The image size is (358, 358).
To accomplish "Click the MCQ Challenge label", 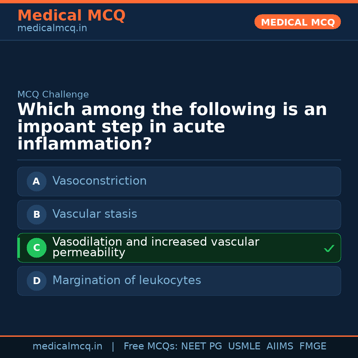I will point(53,94).
